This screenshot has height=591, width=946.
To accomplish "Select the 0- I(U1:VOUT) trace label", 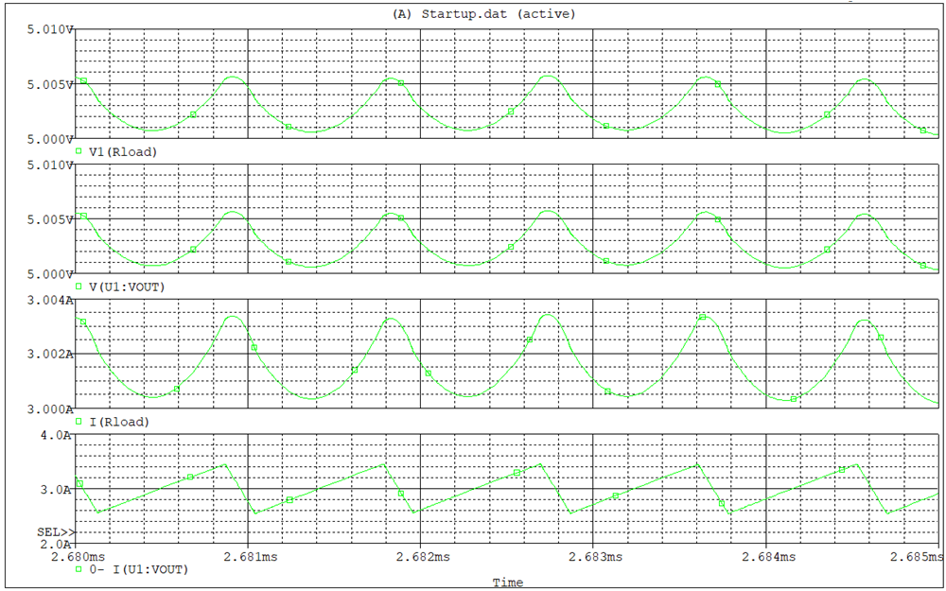I will tap(137, 569).
